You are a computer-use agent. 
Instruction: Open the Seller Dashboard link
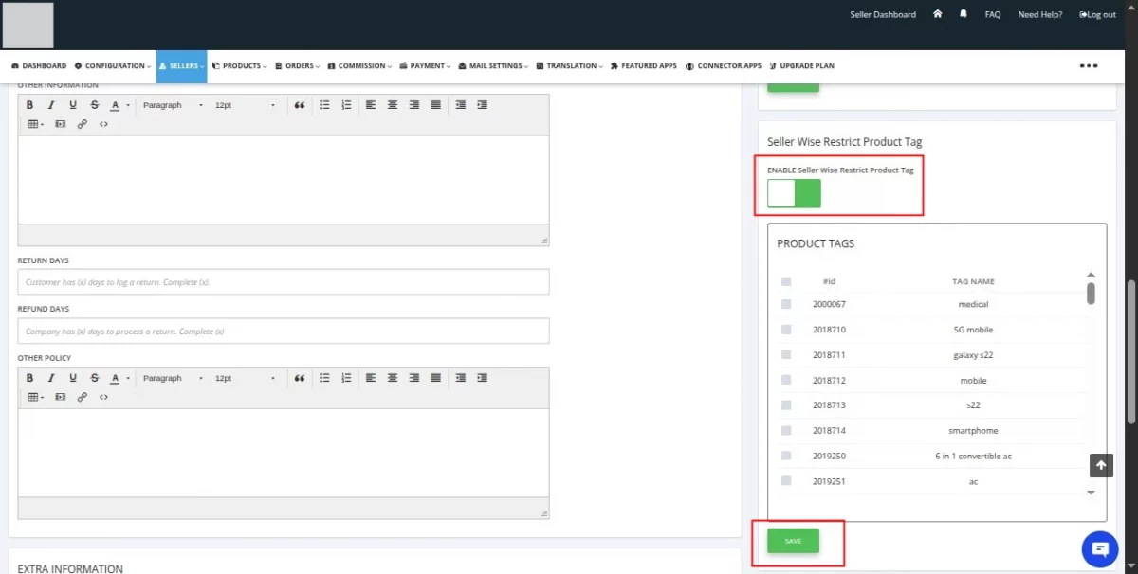pyautogui.click(x=882, y=15)
